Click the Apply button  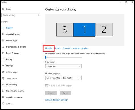51,93
